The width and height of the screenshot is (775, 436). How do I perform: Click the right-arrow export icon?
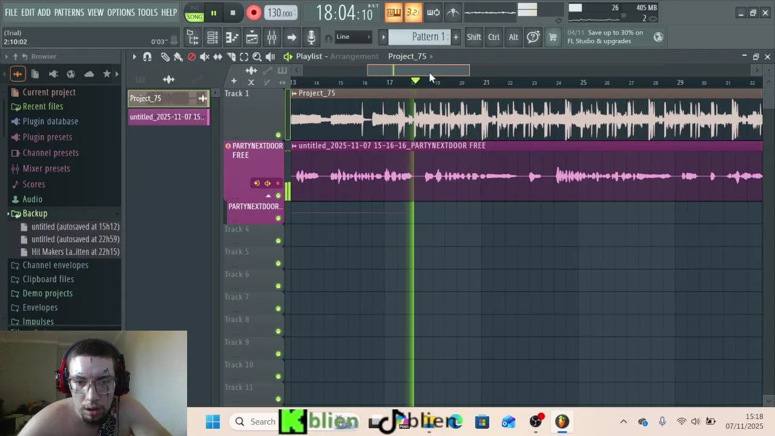click(x=291, y=38)
